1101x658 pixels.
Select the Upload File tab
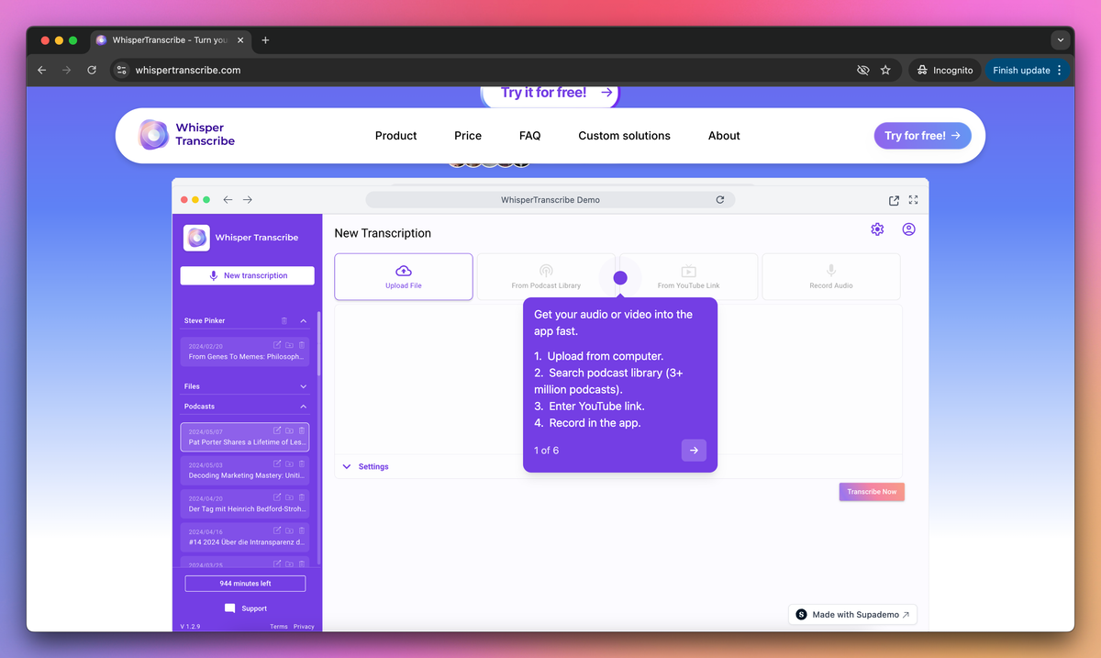404,276
